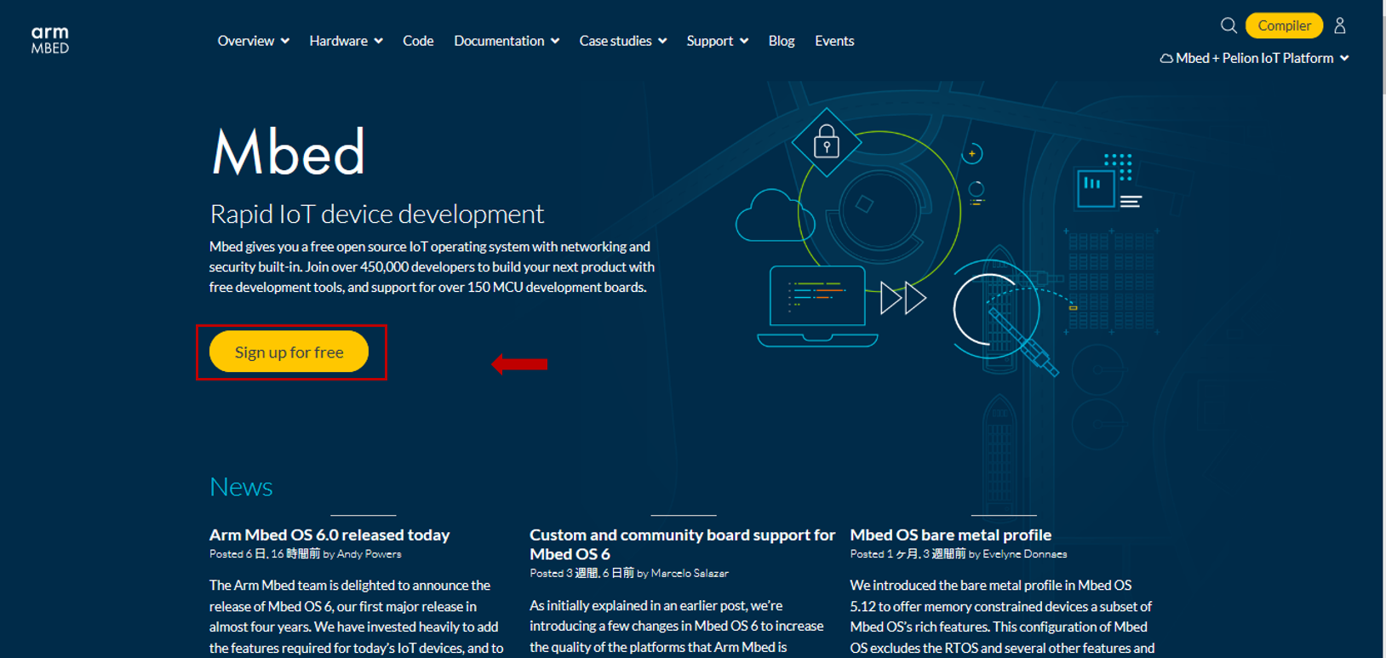Expand the Case studies dropdown
The image size is (1386, 658).
tap(622, 41)
